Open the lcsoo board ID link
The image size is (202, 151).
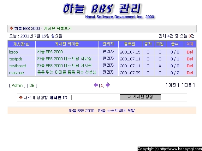coord(14,52)
